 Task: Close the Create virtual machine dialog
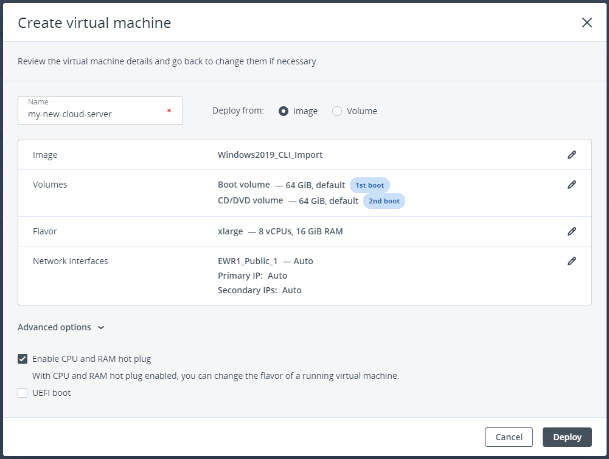586,23
